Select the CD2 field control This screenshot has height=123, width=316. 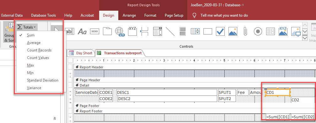(x=303, y=100)
